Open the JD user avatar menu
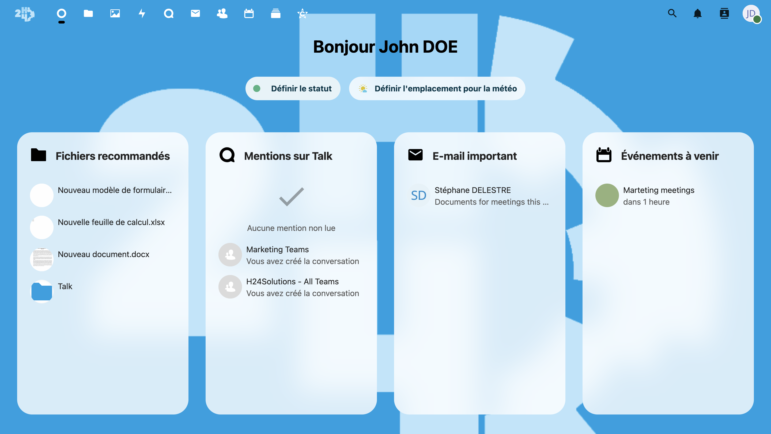The width and height of the screenshot is (771, 434). click(751, 14)
